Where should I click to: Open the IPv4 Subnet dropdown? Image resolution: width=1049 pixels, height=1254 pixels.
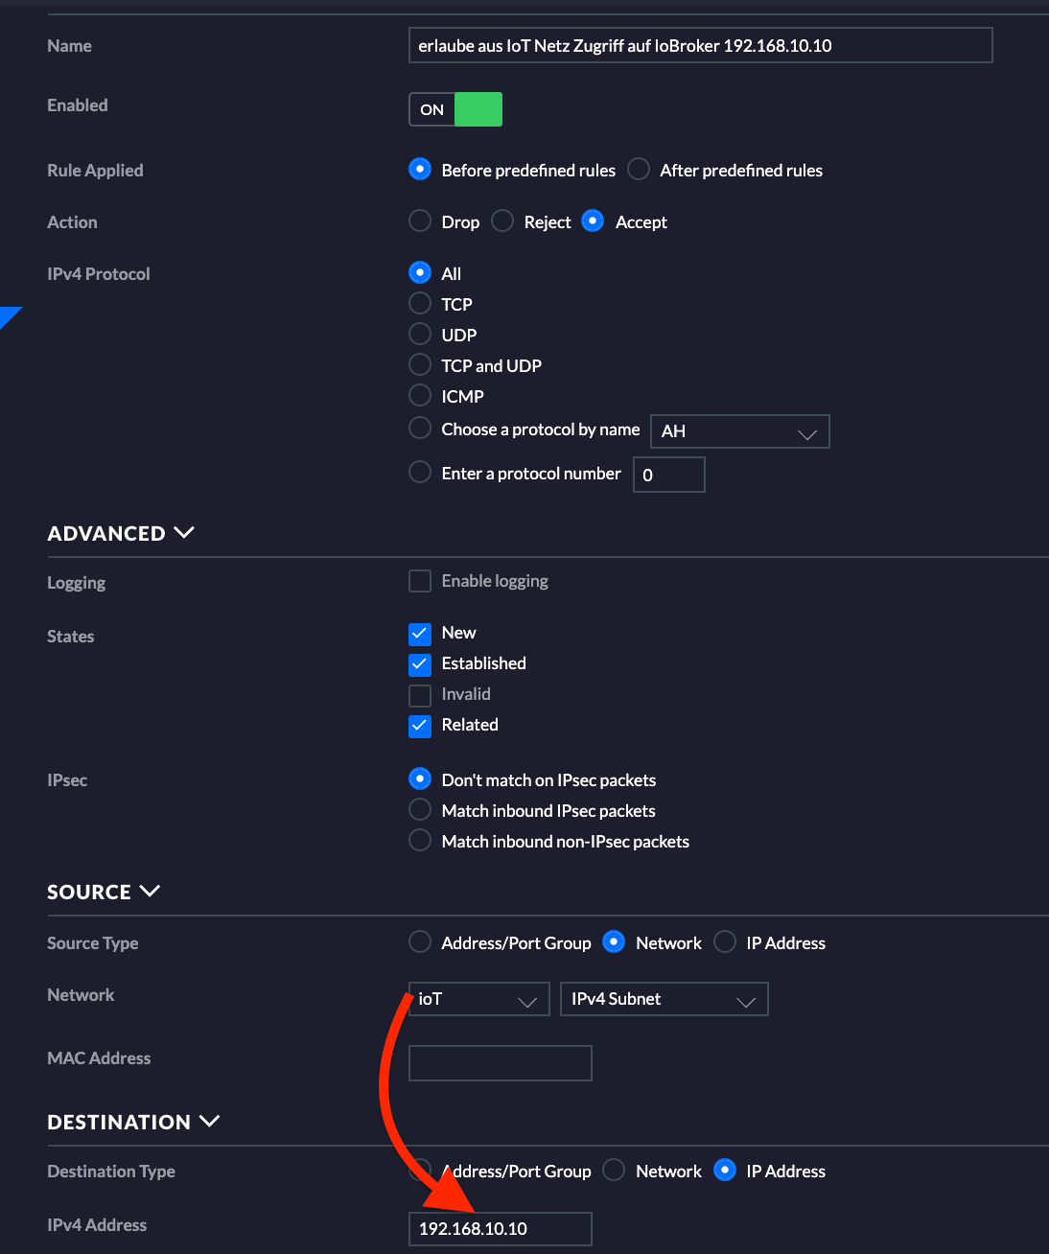664,999
